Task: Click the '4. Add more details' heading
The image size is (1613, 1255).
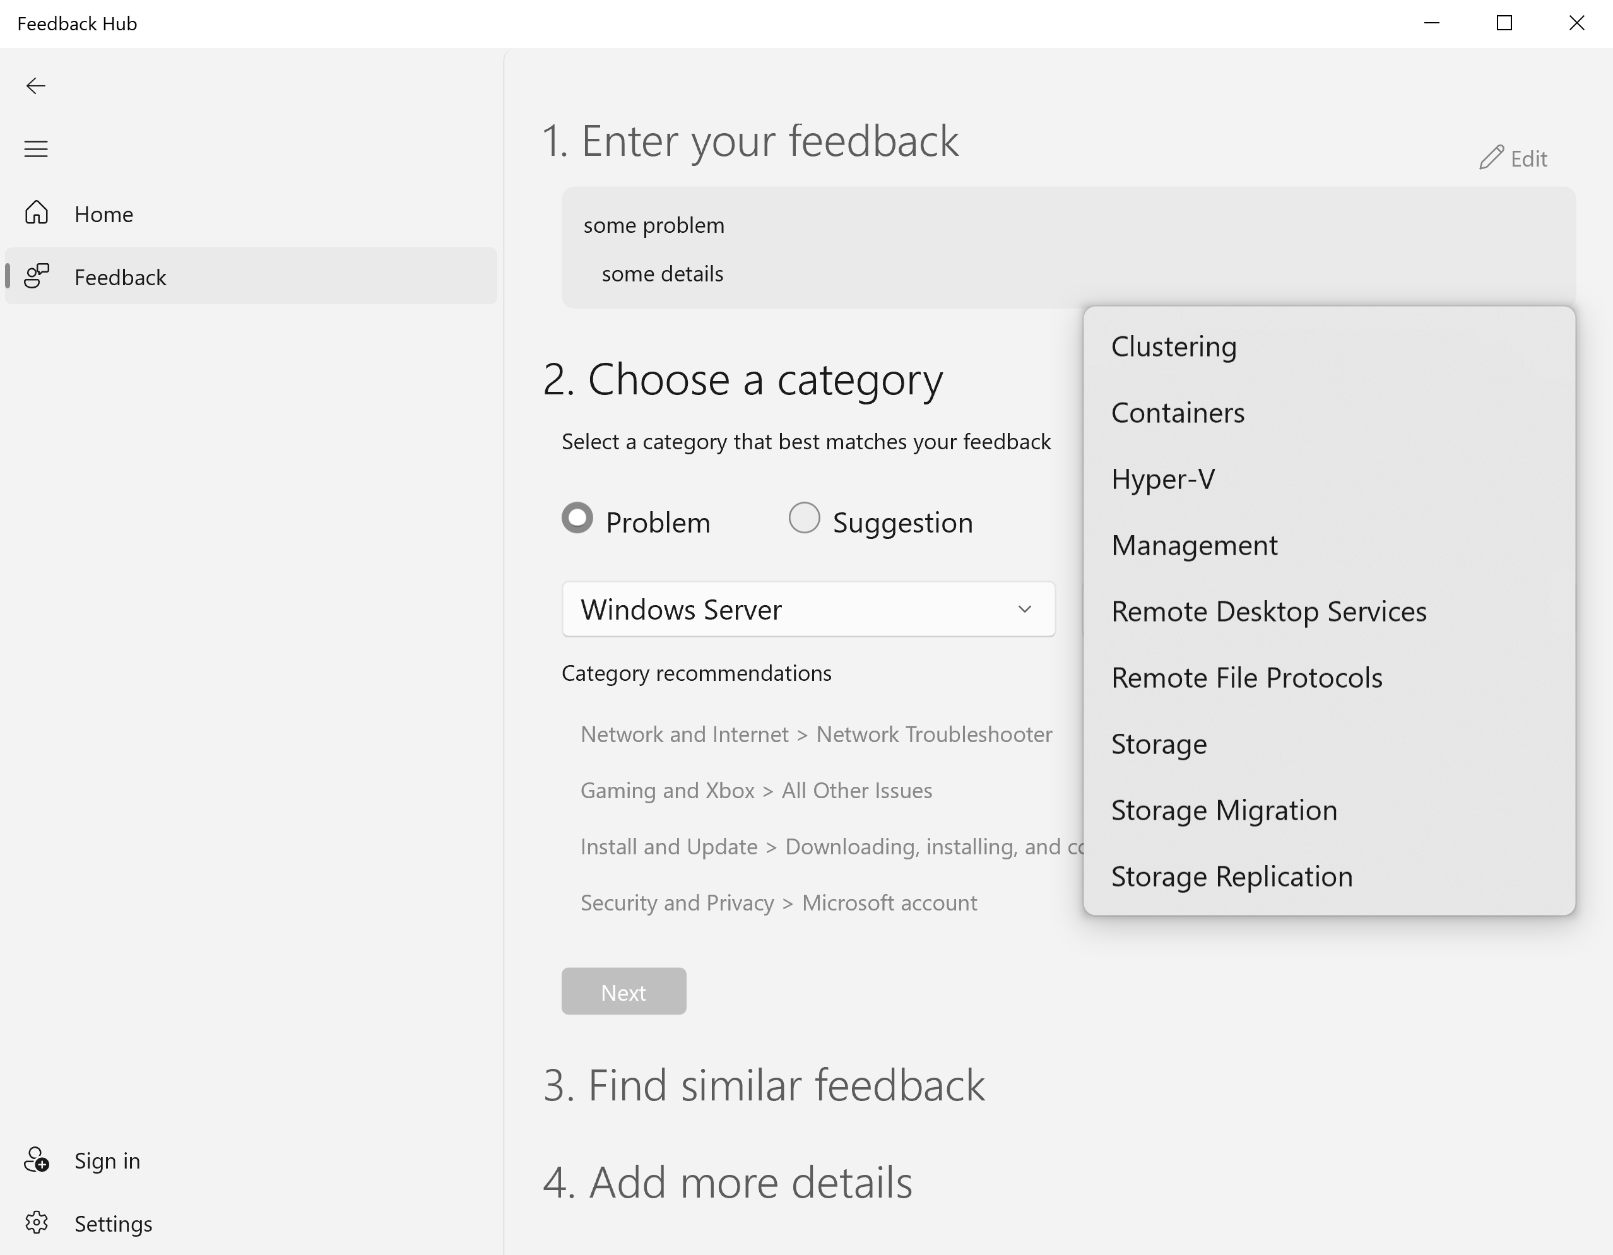Action: click(x=728, y=1182)
